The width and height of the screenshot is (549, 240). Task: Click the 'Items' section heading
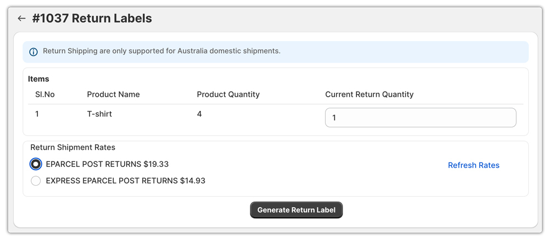[x=38, y=79]
